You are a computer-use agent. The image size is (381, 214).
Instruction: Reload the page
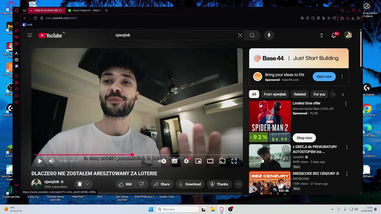pos(35,18)
